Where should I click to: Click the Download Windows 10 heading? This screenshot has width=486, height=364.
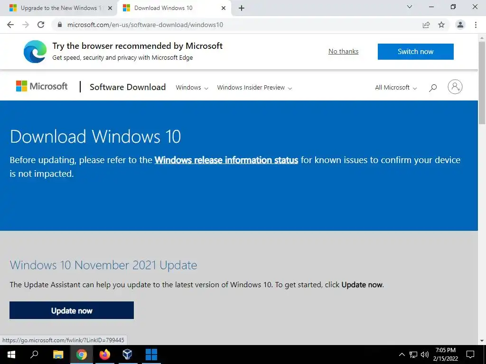(x=95, y=136)
